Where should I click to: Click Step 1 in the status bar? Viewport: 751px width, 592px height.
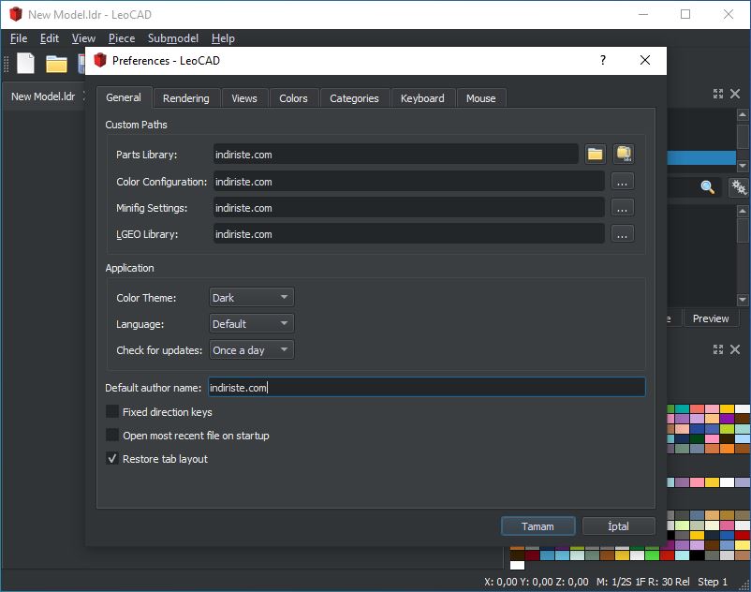point(713,582)
